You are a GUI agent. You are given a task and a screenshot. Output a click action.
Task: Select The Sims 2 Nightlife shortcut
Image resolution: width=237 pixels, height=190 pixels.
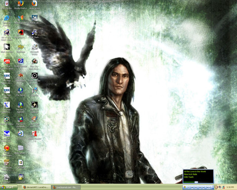[21, 105]
